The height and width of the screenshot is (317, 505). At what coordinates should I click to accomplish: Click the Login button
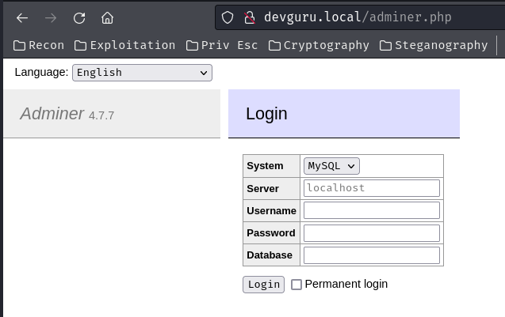263,285
